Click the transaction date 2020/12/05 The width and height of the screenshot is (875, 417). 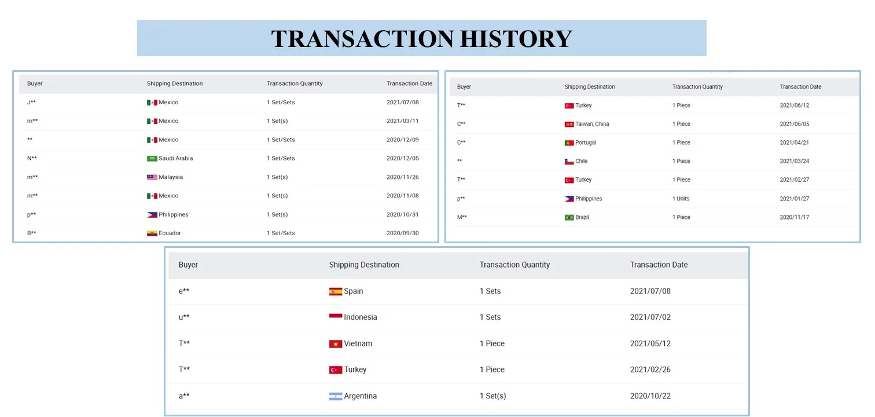pyautogui.click(x=403, y=158)
